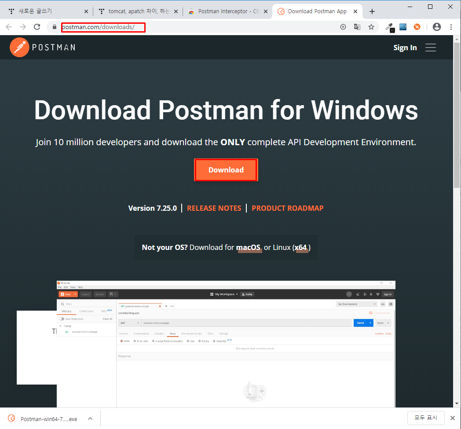
Task: Switch to the 'tomcat, apatch 차이' tab
Action: [139, 11]
